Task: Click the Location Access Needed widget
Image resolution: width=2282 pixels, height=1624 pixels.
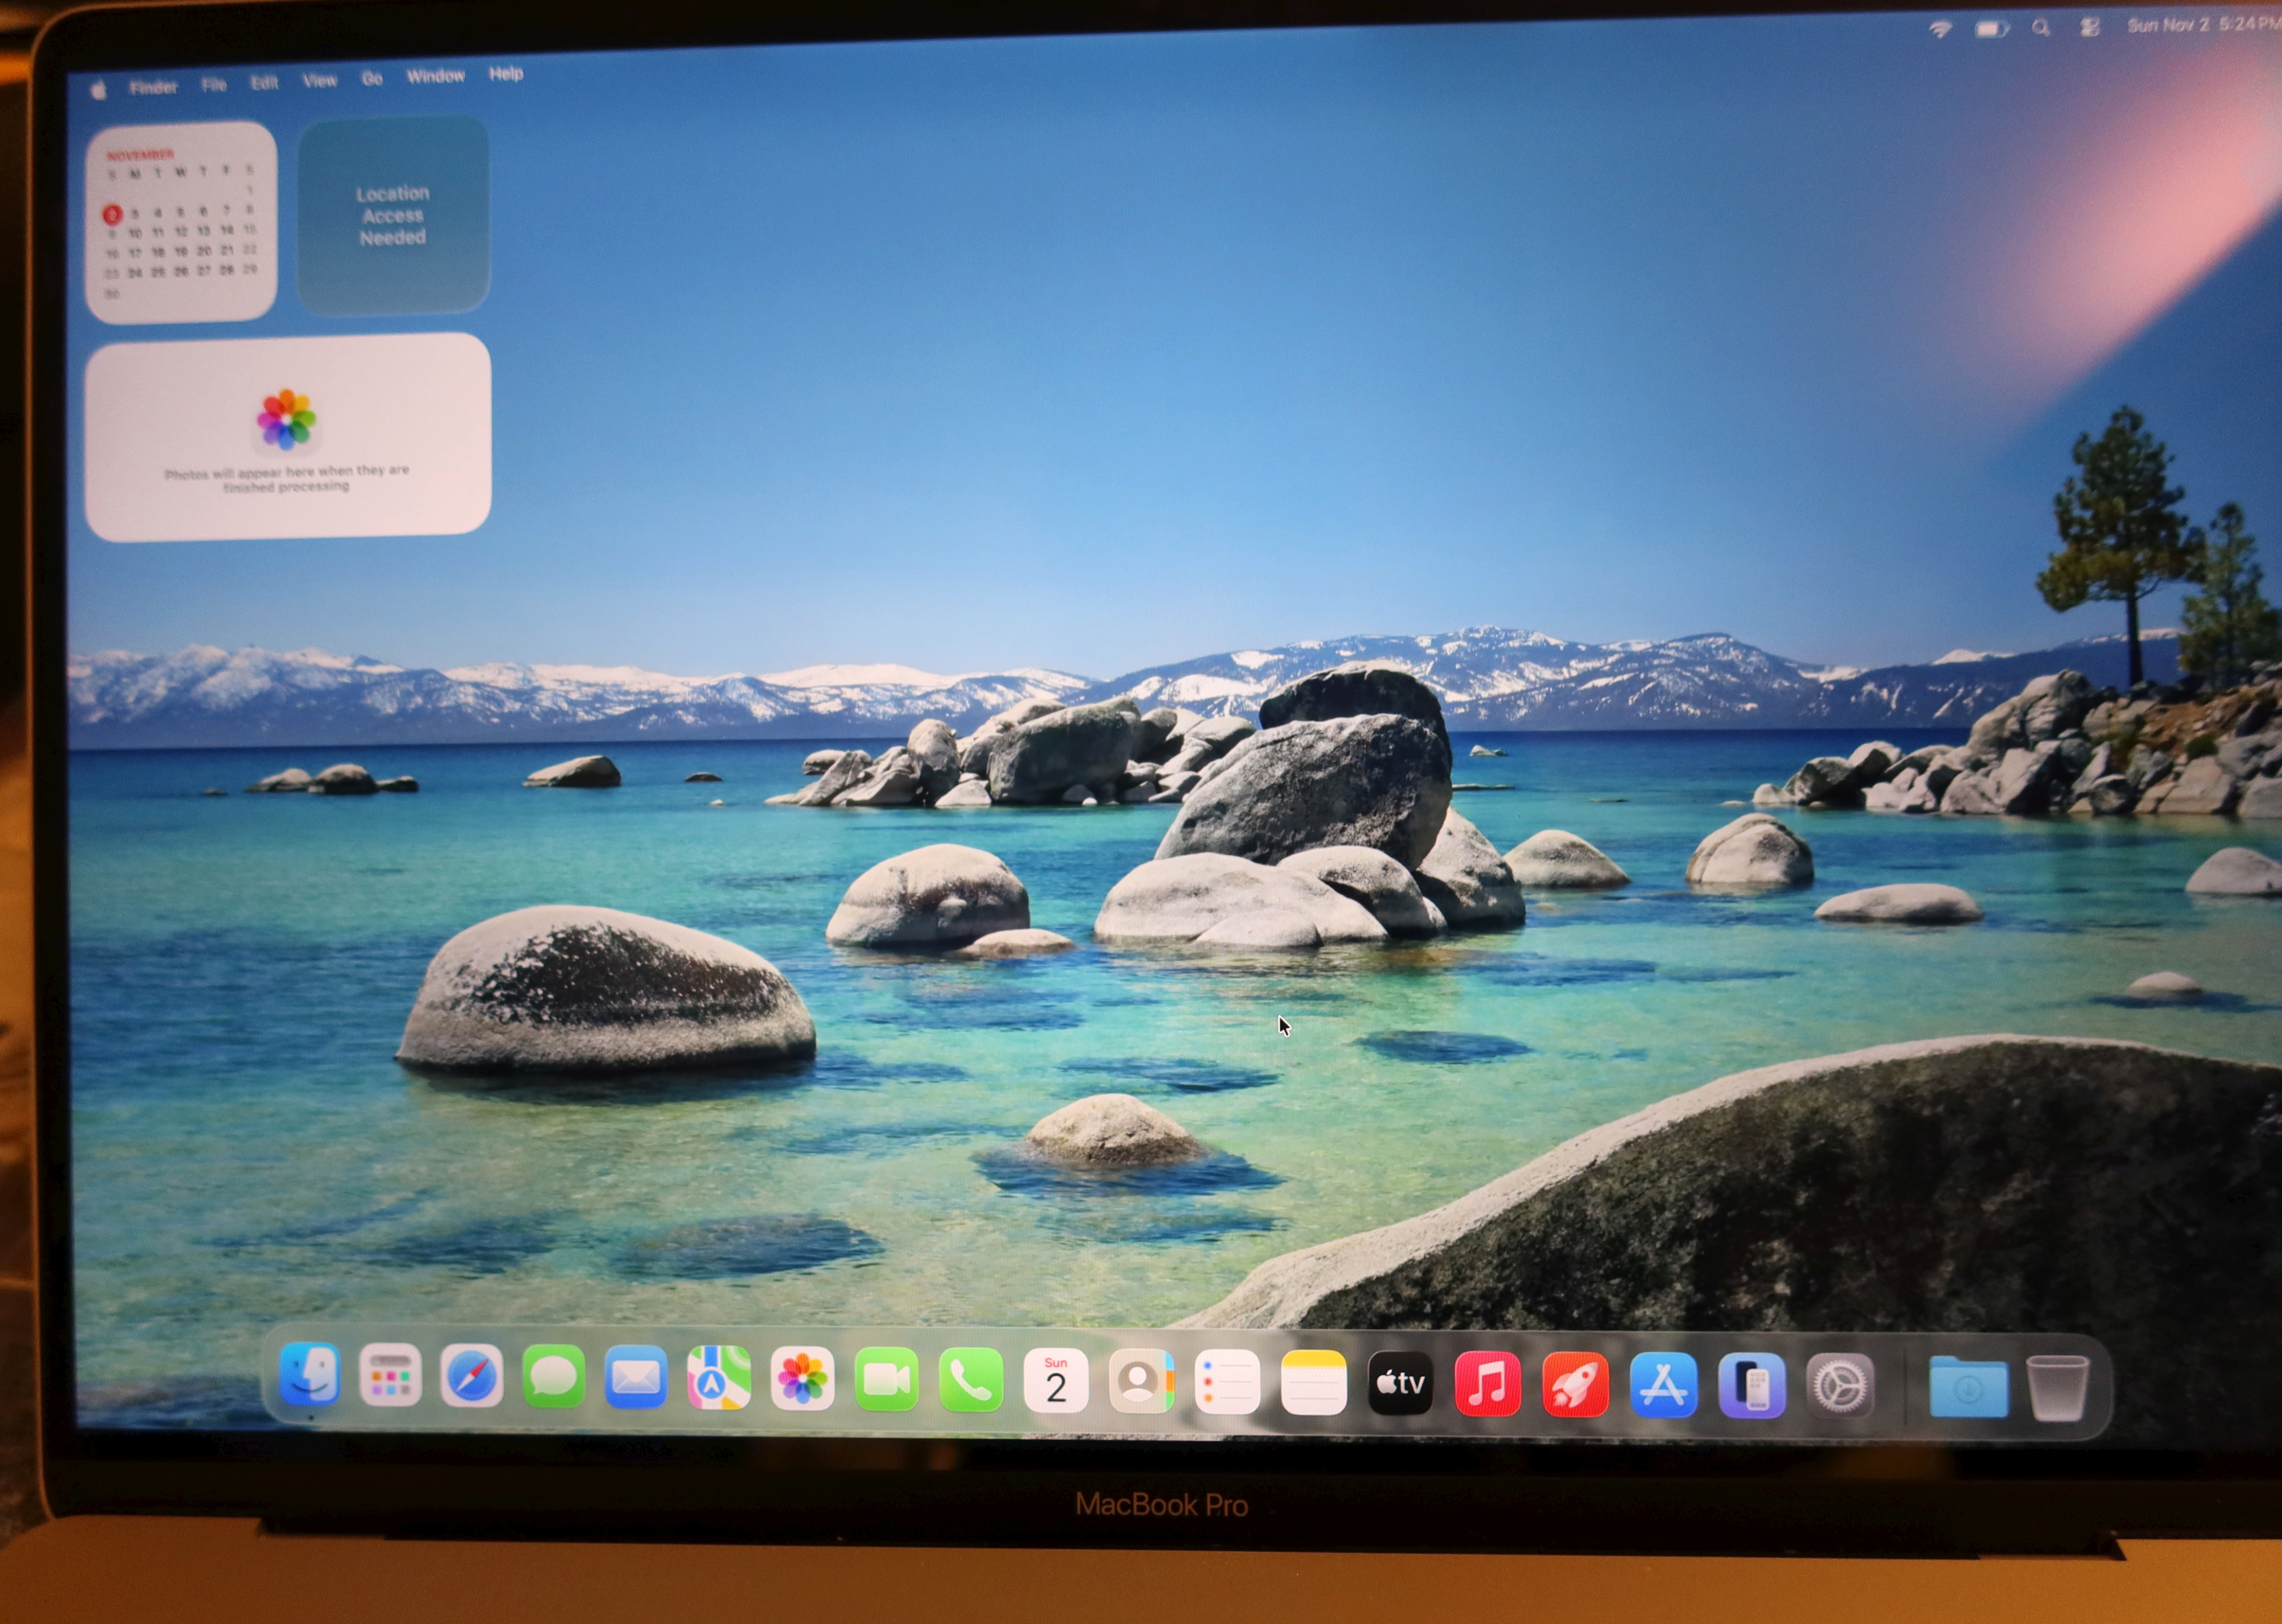Action: [x=393, y=215]
